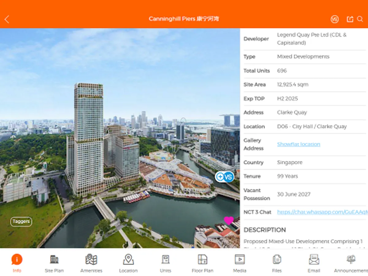This screenshot has width=368, height=276.
Task: Go back using the header arrow
Action: (7, 19)
